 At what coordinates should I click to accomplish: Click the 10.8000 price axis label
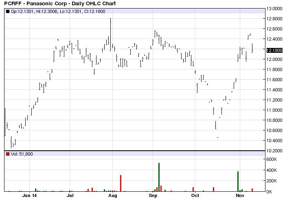click(x=274, y=120)
